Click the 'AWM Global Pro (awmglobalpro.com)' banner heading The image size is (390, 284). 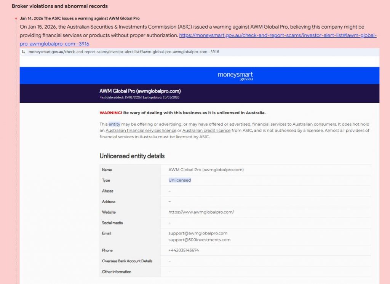click(x=140, y=91)
